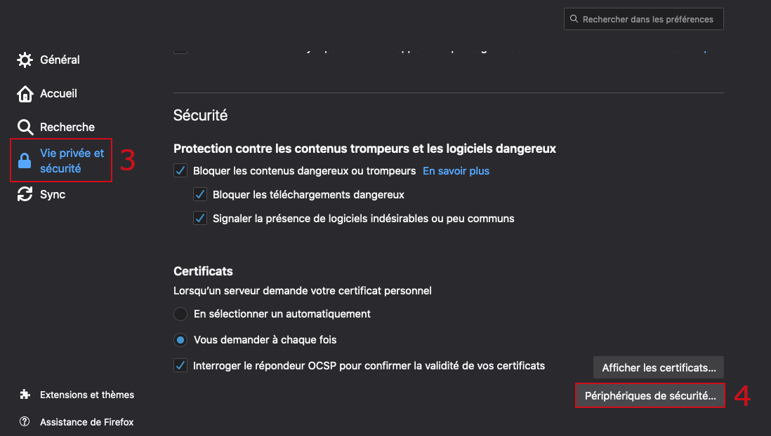
Task: Toggle Bloquer les téléchargements dangereux checkbox
Action: pos(200,195)
